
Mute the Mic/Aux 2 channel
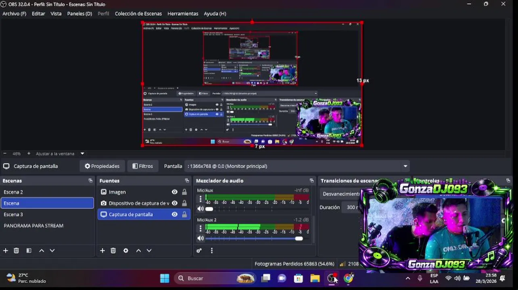(201, 238)
